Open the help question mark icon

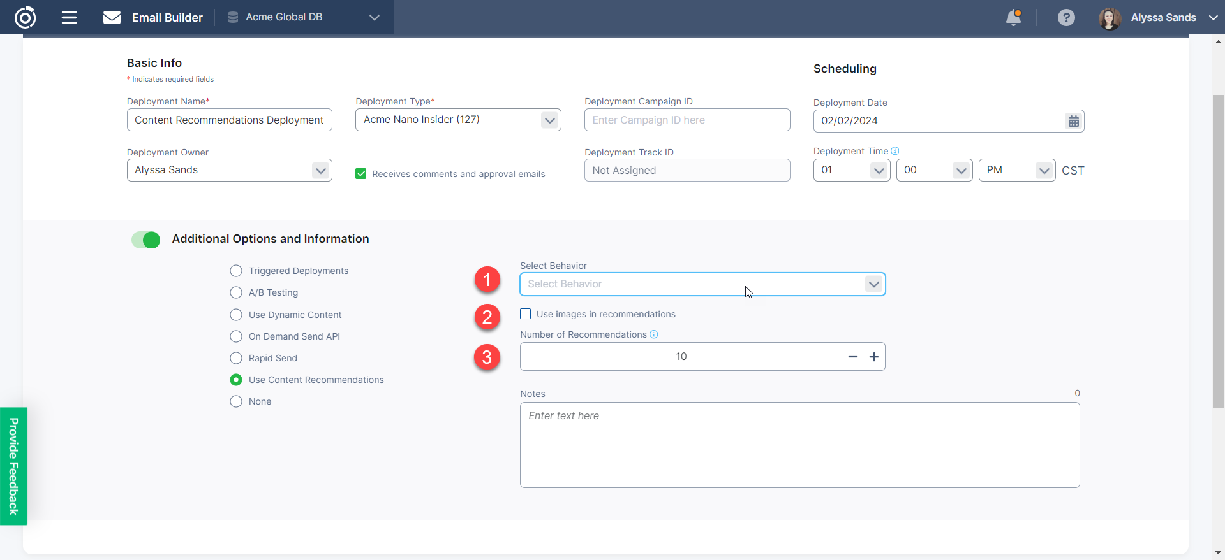[1065, 17]
